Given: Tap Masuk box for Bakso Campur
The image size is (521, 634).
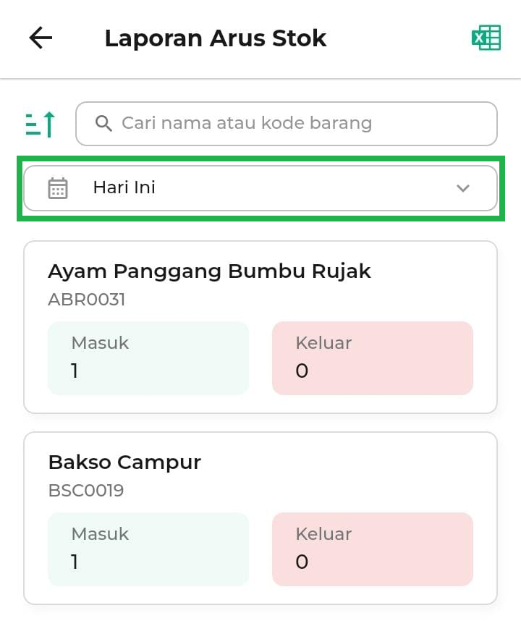Looking at the screenshot, I should tap(148, 549).
